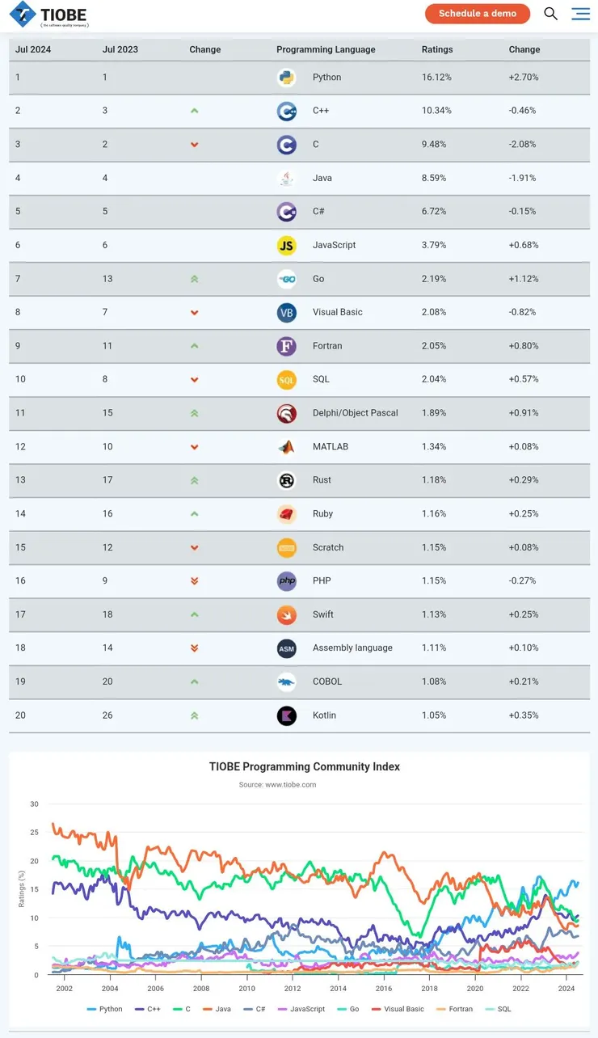This screenshot has height=1038, width=598.
Task: Click the JavaScript JS logo icon
Action: pos(286,245)
